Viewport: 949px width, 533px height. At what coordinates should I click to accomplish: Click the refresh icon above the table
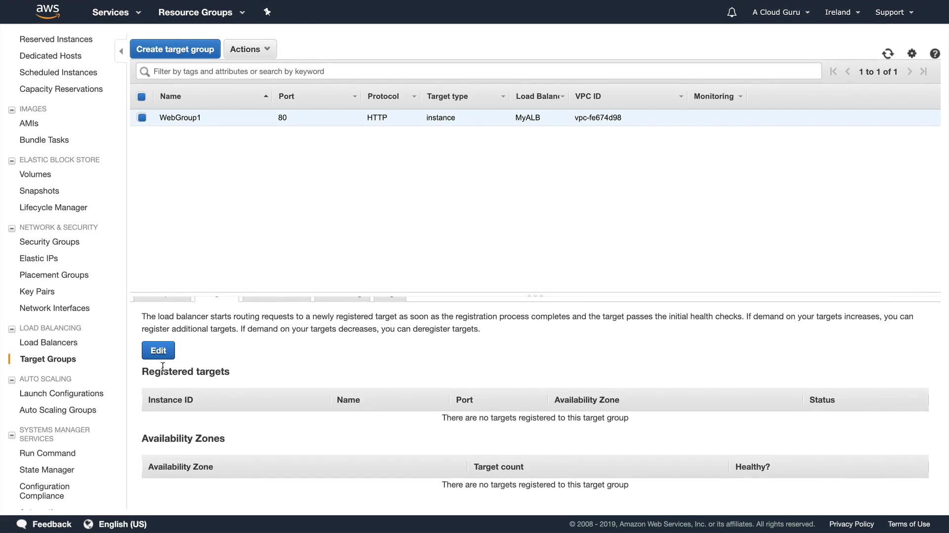point(888,54)
